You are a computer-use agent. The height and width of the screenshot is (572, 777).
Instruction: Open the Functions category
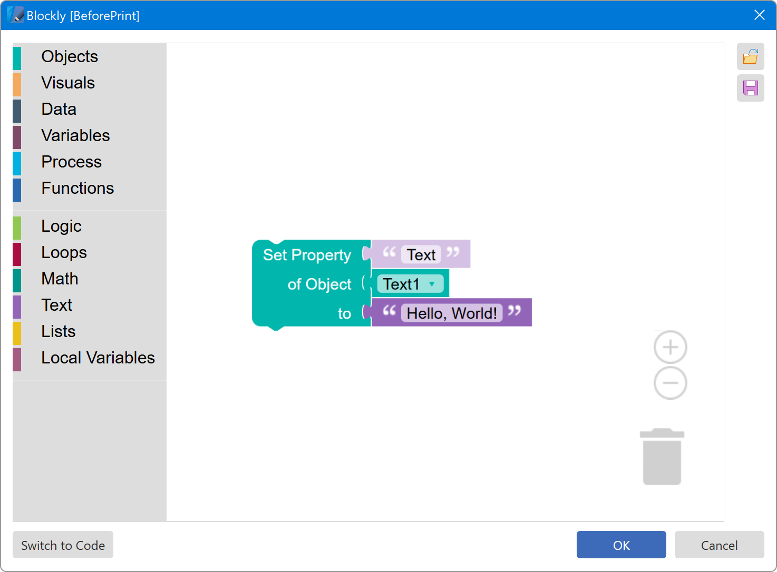(x=77, y=188)
